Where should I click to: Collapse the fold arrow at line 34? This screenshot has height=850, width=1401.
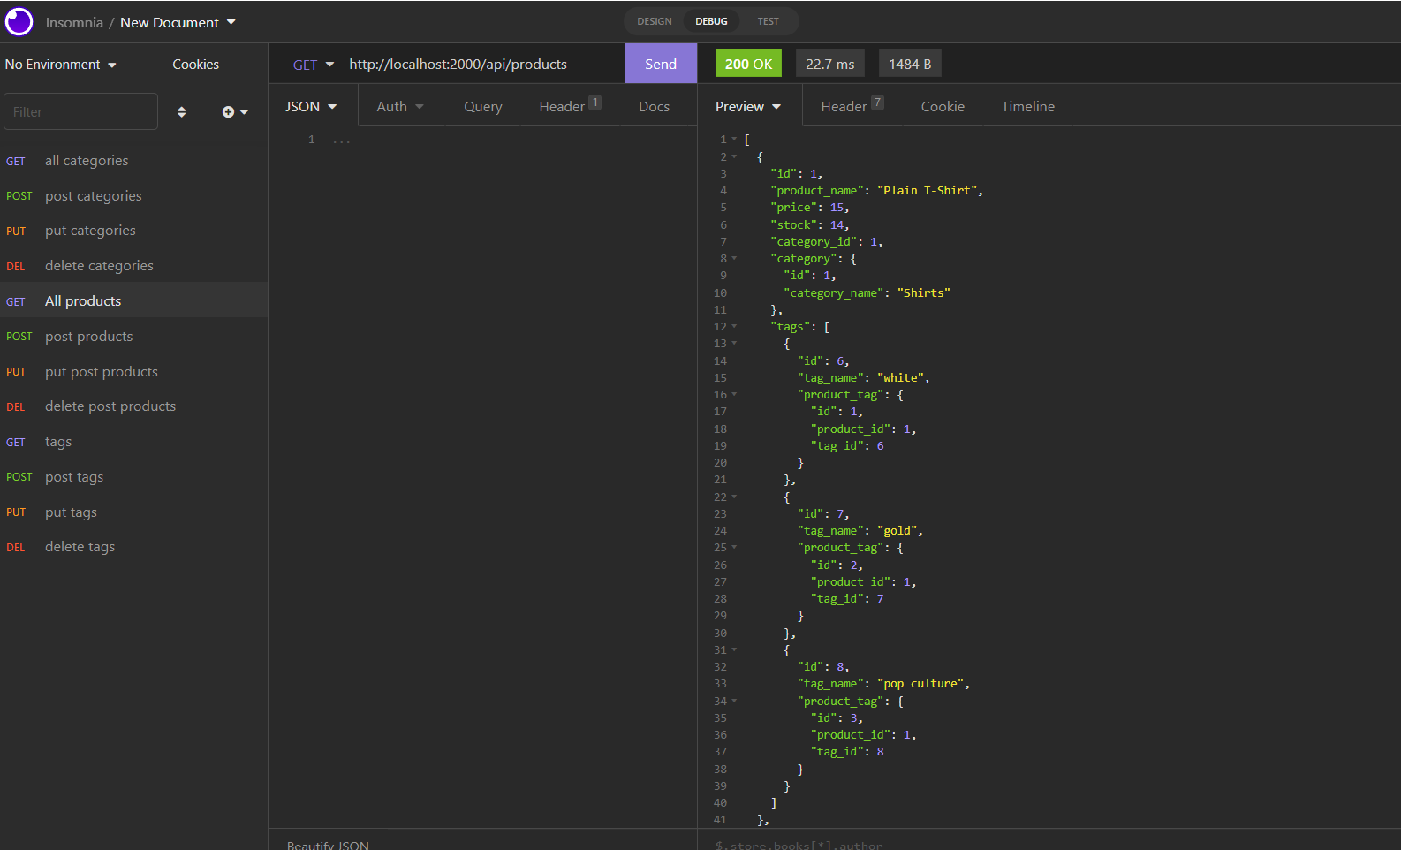[x=734, y=702]
